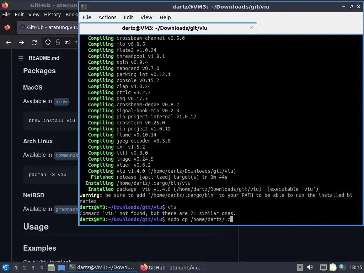Reload the GitHub page
The height and width of the screenshot is (273, 364).
click(x=34, y=43)
